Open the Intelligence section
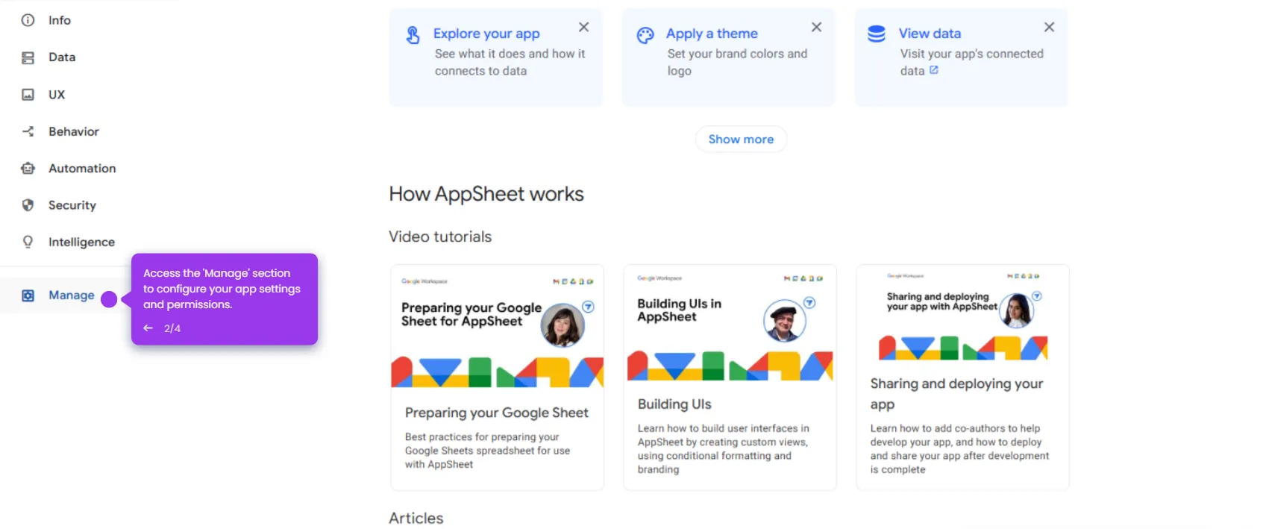The image size is (1263, 529). click(x=81, y=242)
